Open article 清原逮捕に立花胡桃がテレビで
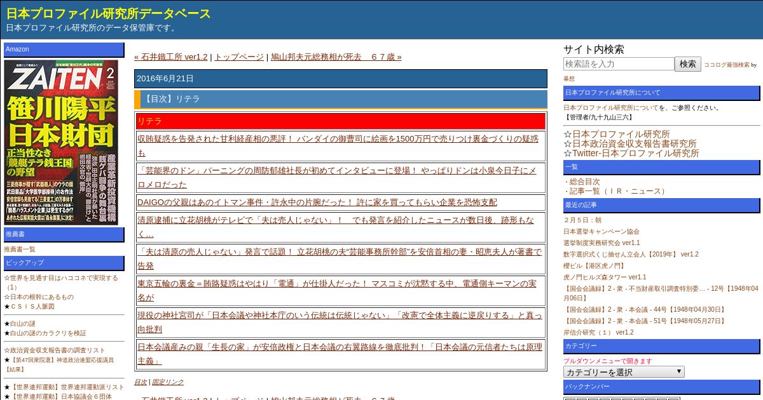Viewport: 763px width, 400px height. pos(336,227)
